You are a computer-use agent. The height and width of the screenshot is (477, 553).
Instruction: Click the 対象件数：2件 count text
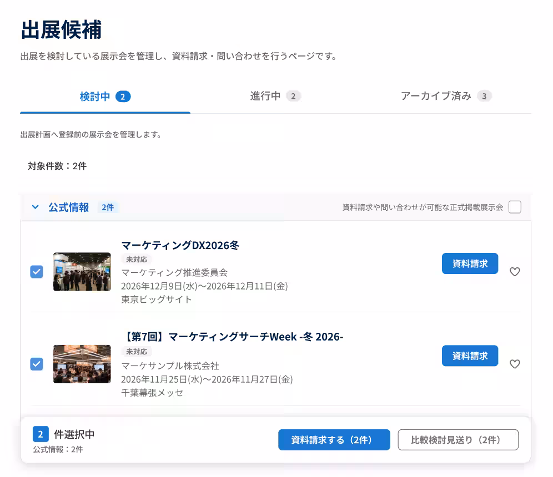57,166
